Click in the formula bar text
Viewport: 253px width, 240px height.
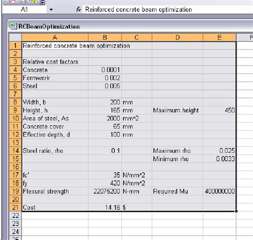pyautogui.click(x=138, y=10)
